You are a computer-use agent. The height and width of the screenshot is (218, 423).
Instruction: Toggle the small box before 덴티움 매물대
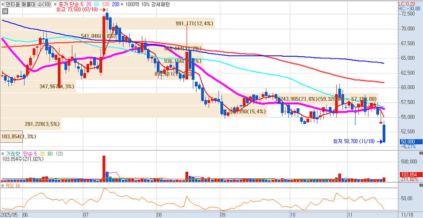(x=3, y=4)
